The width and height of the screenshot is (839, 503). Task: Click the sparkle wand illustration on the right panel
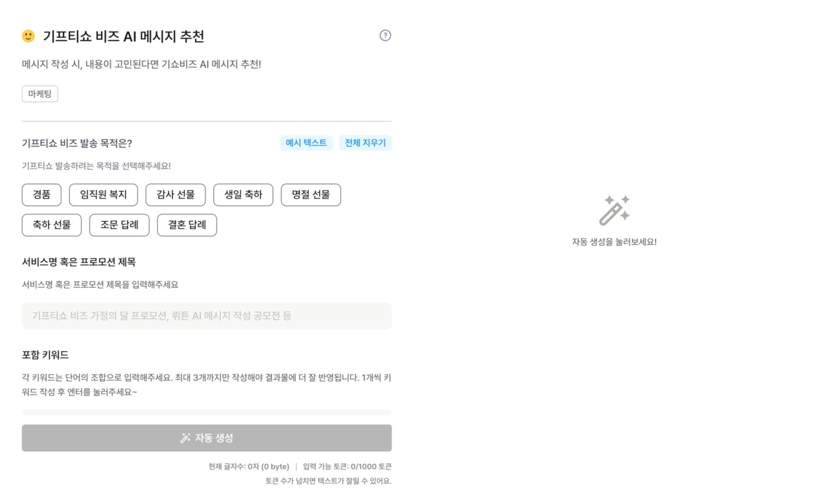tap(613, 210)
